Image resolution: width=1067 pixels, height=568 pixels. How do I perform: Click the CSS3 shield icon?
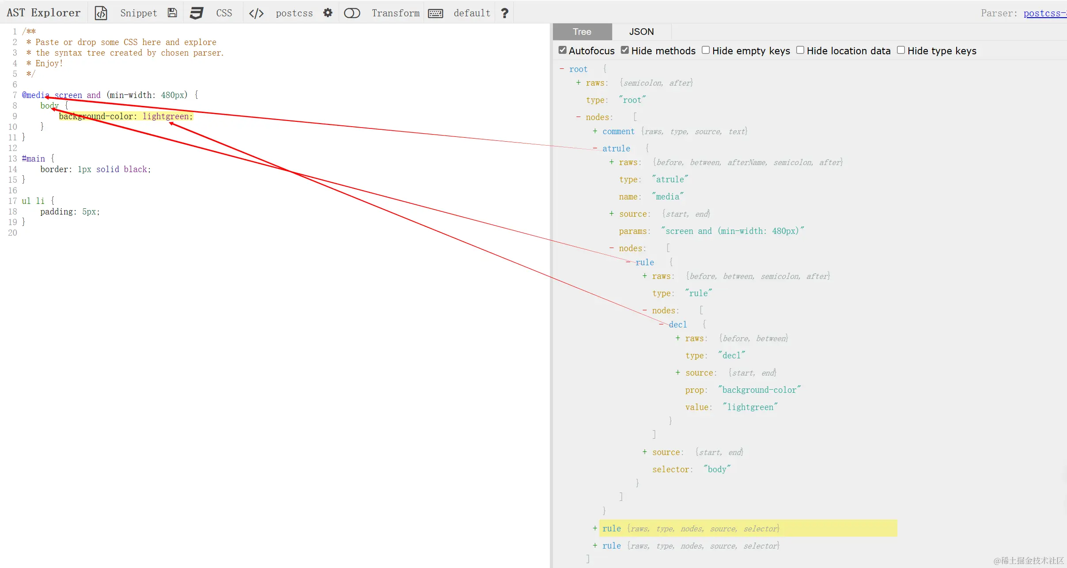pos(197,13)
